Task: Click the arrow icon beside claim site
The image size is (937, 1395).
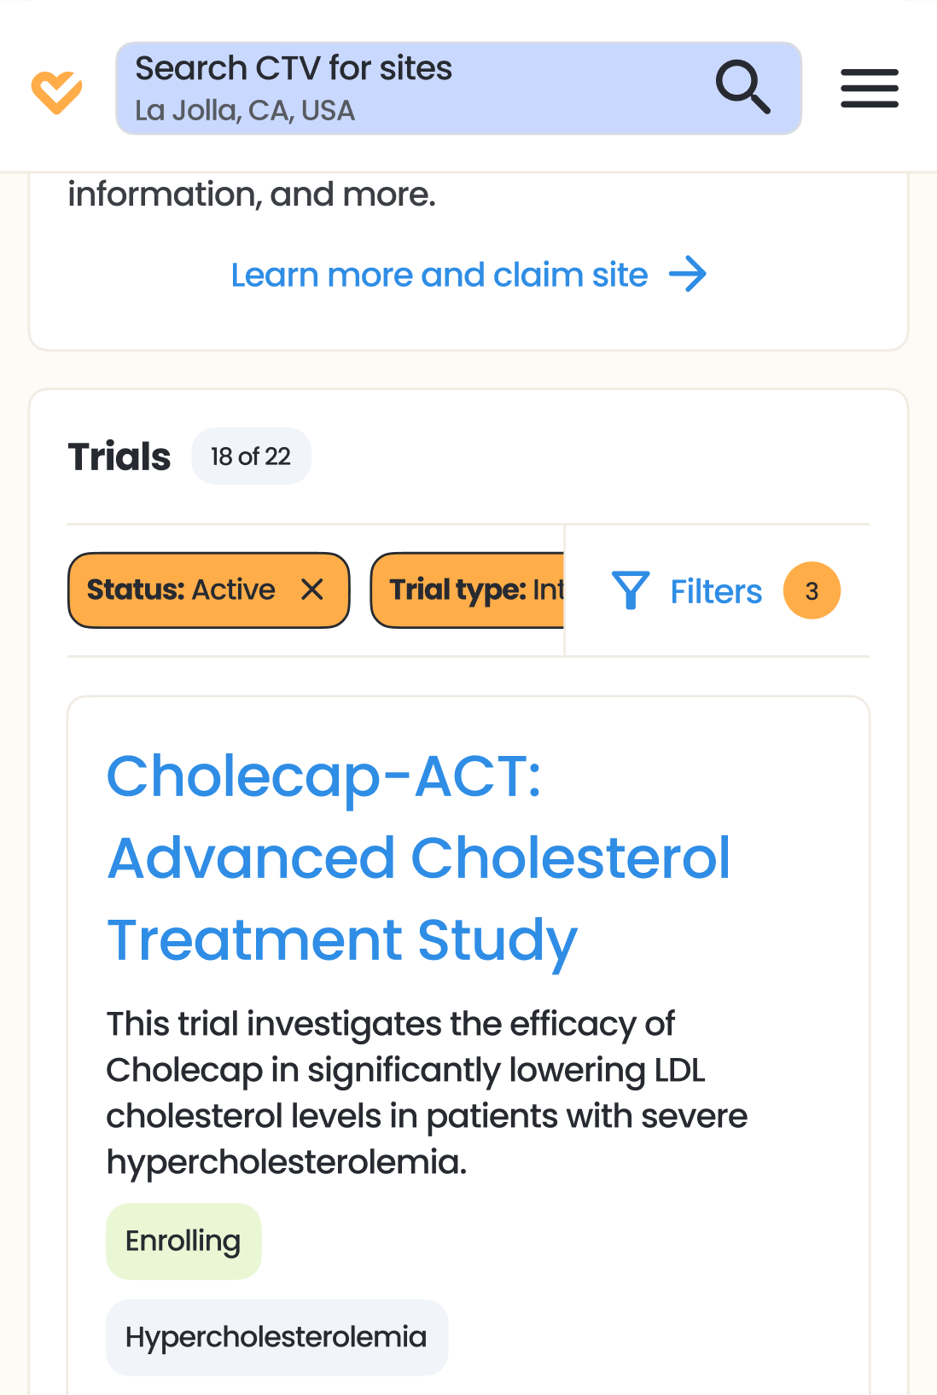Action: coord(688,275)
